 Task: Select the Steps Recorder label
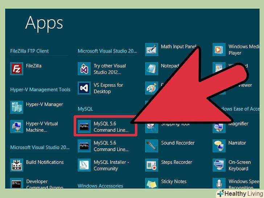tap(177, 162)
